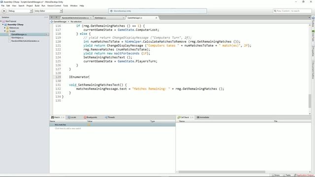This screenshot has height=177, width=315.
Task: Click 'Click here to add a new watch'
Action: 68,128
